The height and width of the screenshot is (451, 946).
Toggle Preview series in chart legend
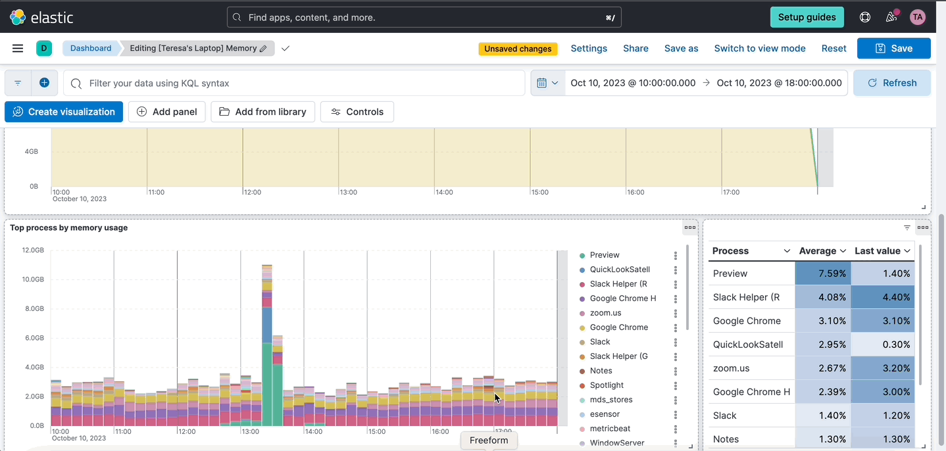(605, 255)
